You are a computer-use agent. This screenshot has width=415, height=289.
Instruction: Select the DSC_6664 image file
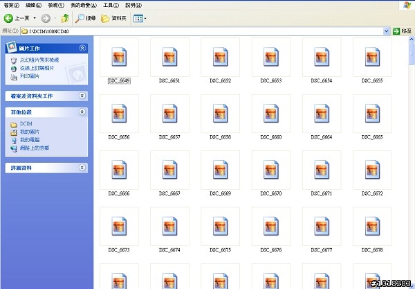coord(322,117)
